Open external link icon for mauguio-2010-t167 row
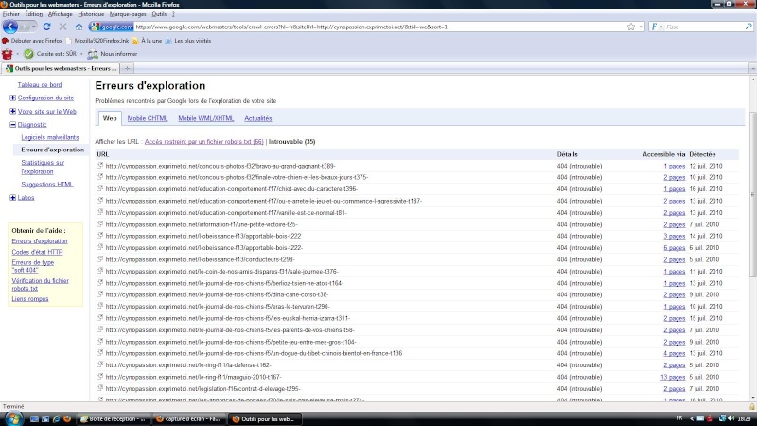The height and width of the screenshot is (426, 757). [x=100, y=377]
